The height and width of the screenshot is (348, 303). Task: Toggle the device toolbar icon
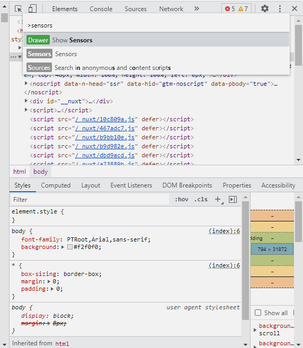tap(32, 9)
